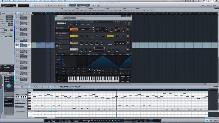Click Serum next preset arrow
The image size is (219, 123).
pyautogui.click(x=116, y=22)
